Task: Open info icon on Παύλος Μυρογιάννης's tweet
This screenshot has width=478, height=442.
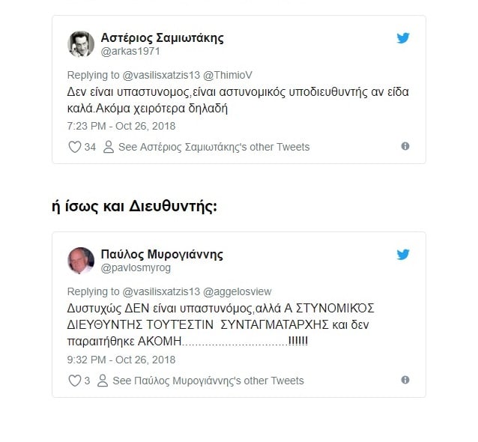Action: 405,381
